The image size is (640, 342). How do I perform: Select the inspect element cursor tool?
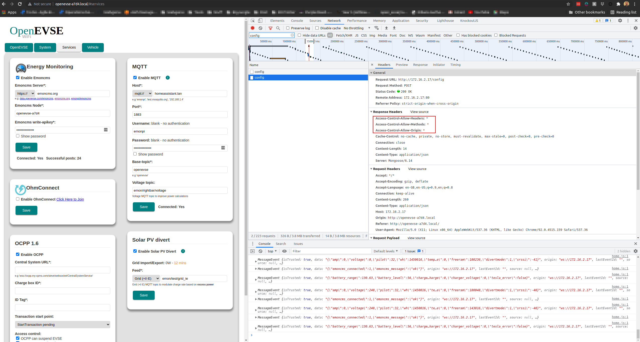coord(252,21)
